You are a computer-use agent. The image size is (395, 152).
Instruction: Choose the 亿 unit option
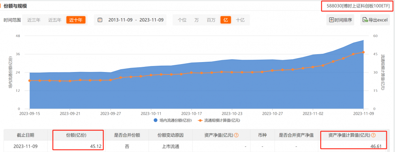click(x=226, y=20)
